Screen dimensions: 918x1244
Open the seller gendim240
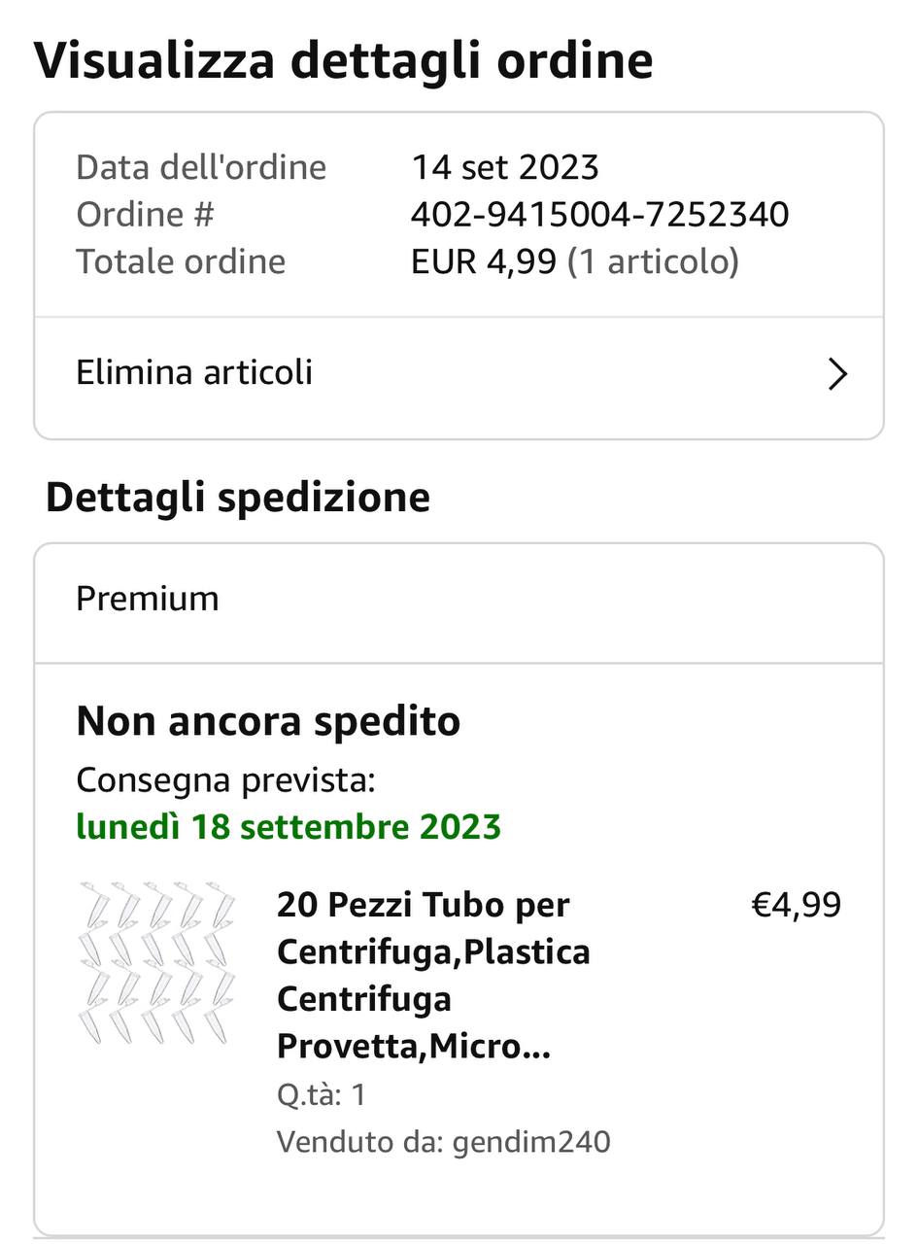[x=530, y=1141]
